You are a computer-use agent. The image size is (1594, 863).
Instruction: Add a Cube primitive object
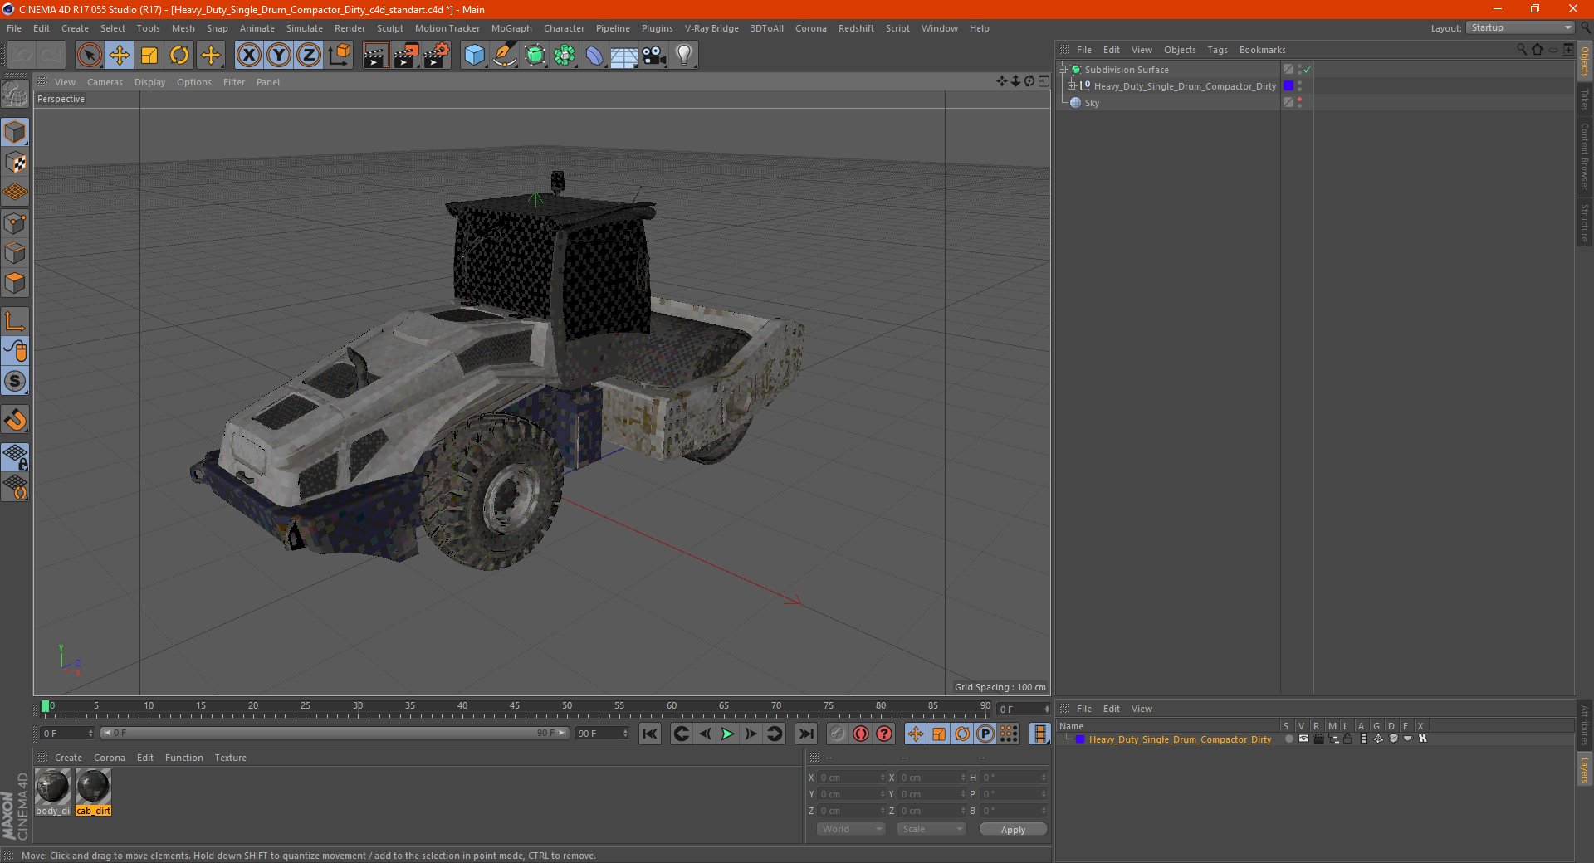474,56
